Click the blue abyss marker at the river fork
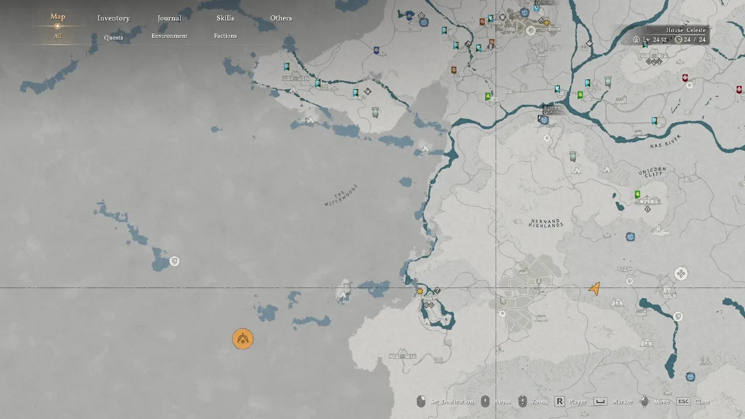The width and height of the screenshot is (745, 419). (x=544, y=120)
